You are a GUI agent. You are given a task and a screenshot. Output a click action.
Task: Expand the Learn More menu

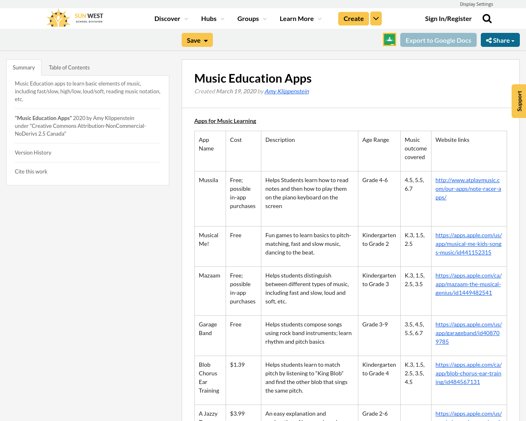pos(301,19)
